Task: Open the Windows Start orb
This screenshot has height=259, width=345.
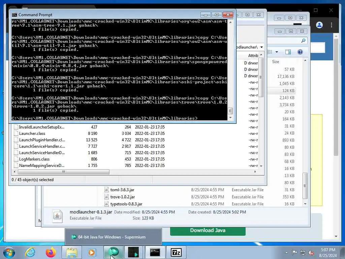Action: point(9,252)
